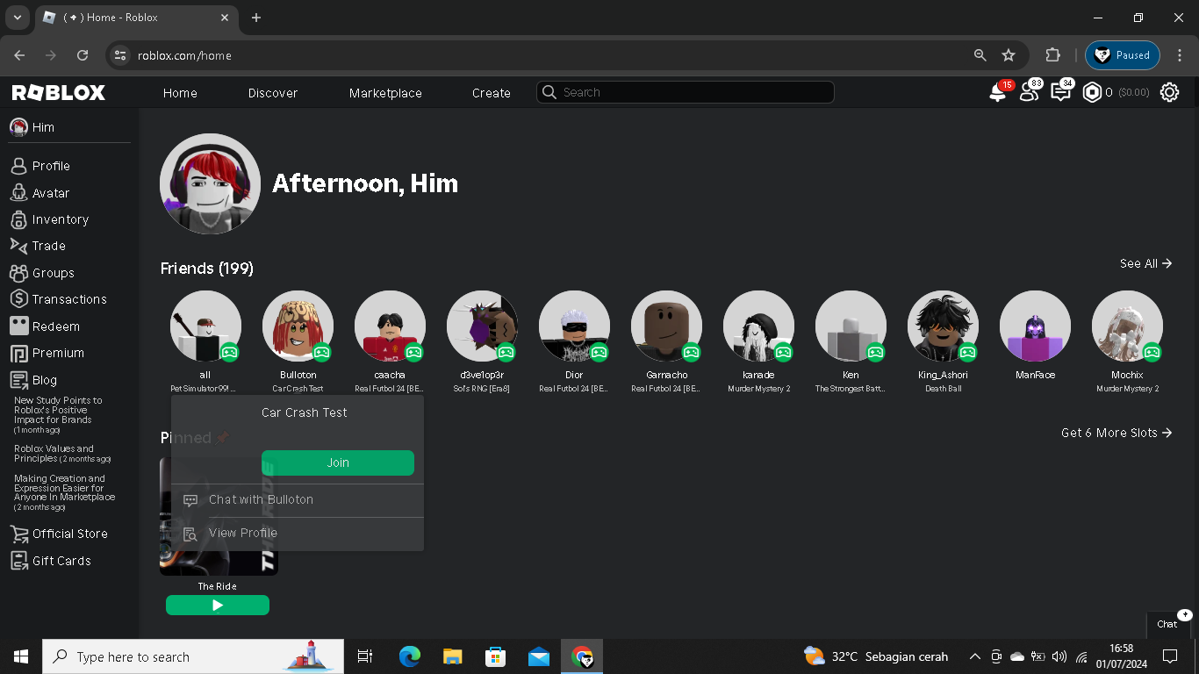Screen dimensions: 1199x674
Task: Open Chrome three-dot menu
Action: 1180,55
